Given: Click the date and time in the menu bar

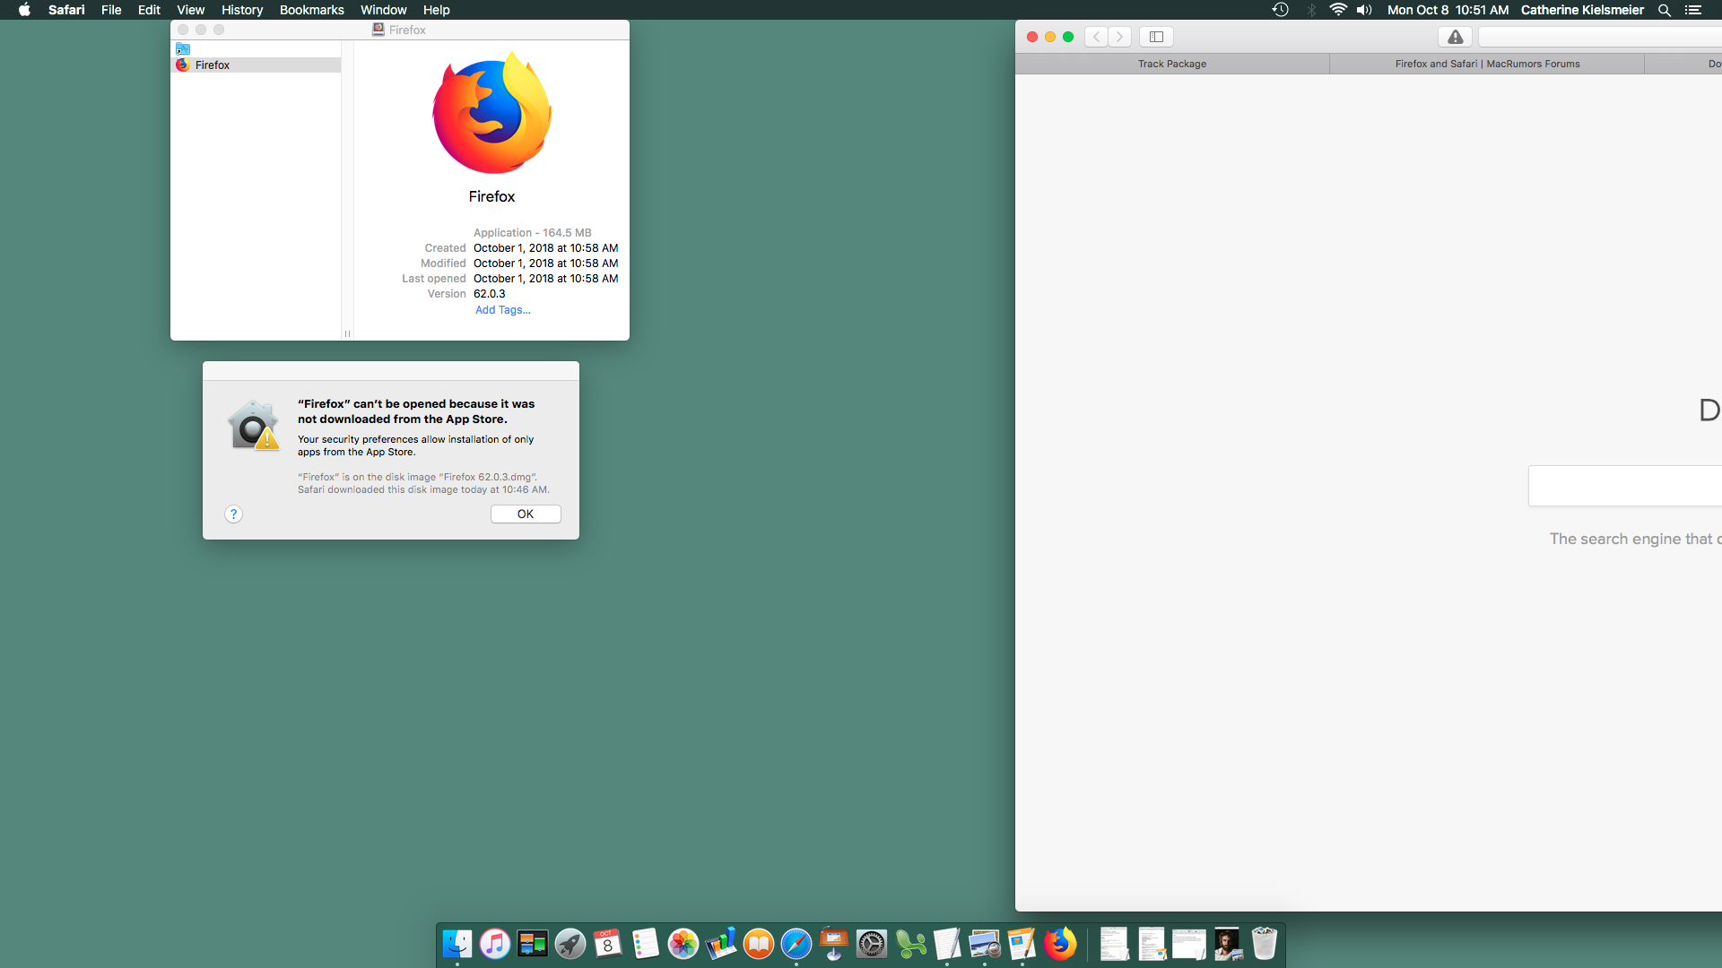Looking at the screenshot, I should 1448,10.
